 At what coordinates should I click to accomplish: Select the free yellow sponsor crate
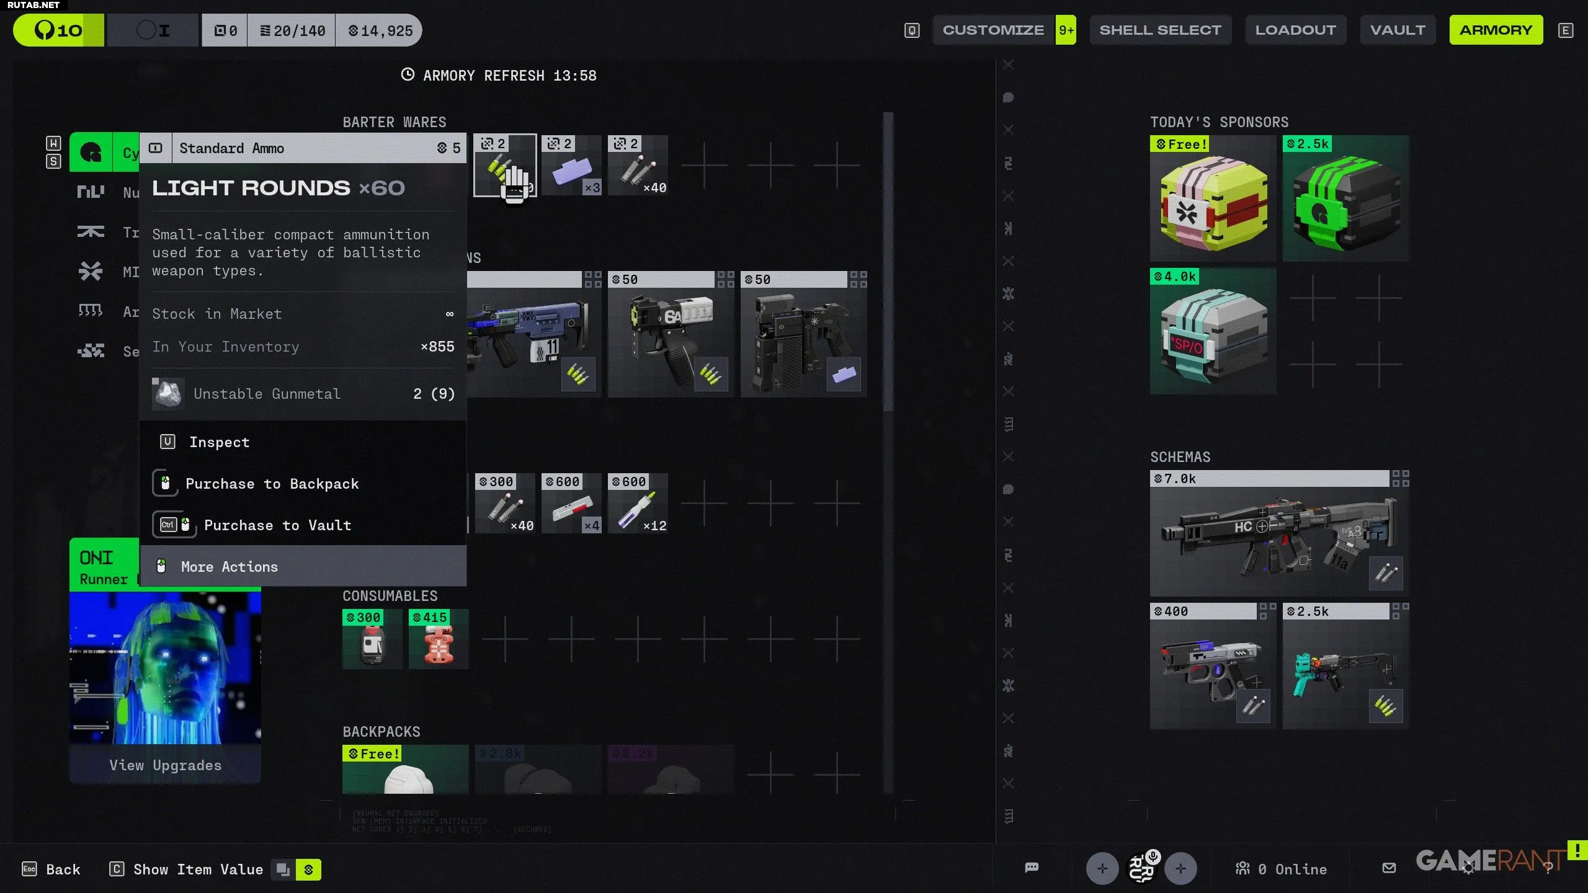[x=1213, y=198]
